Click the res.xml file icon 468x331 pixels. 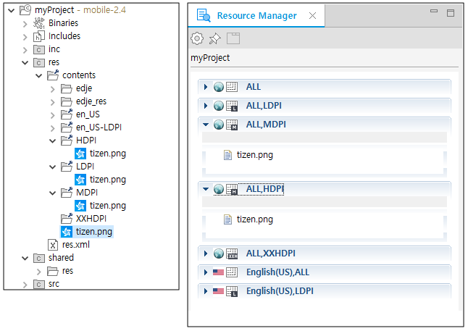coord(53,245)
